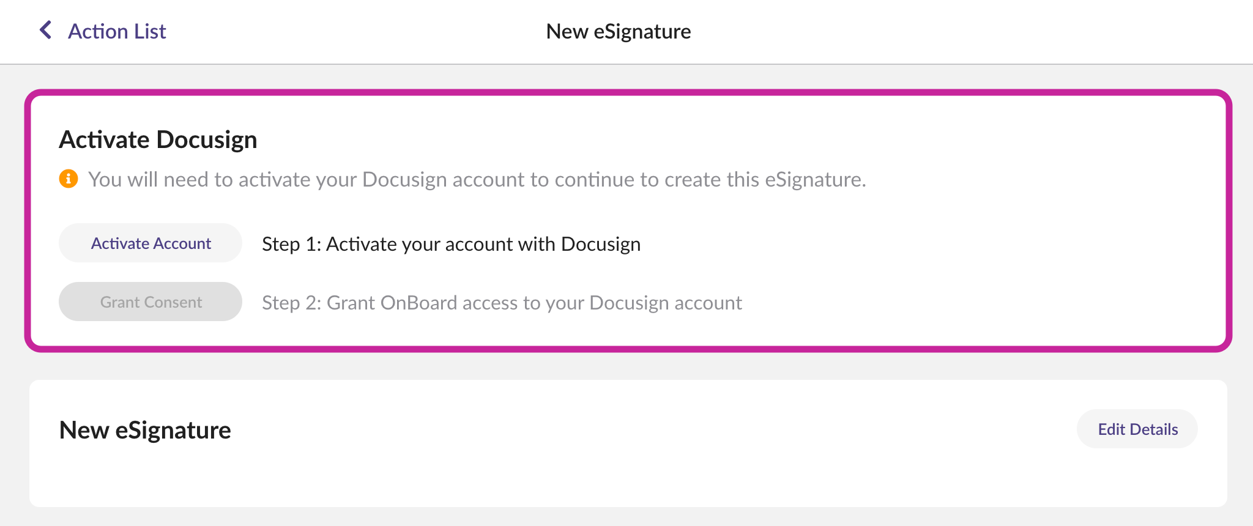Click the New eSignature page title
This screenshot has height=526, width=1253.
pyautogui.click(x=618, y=31)
